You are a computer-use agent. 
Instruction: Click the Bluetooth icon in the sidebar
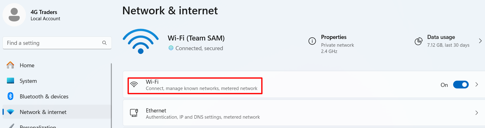click(x=10, y=96)
